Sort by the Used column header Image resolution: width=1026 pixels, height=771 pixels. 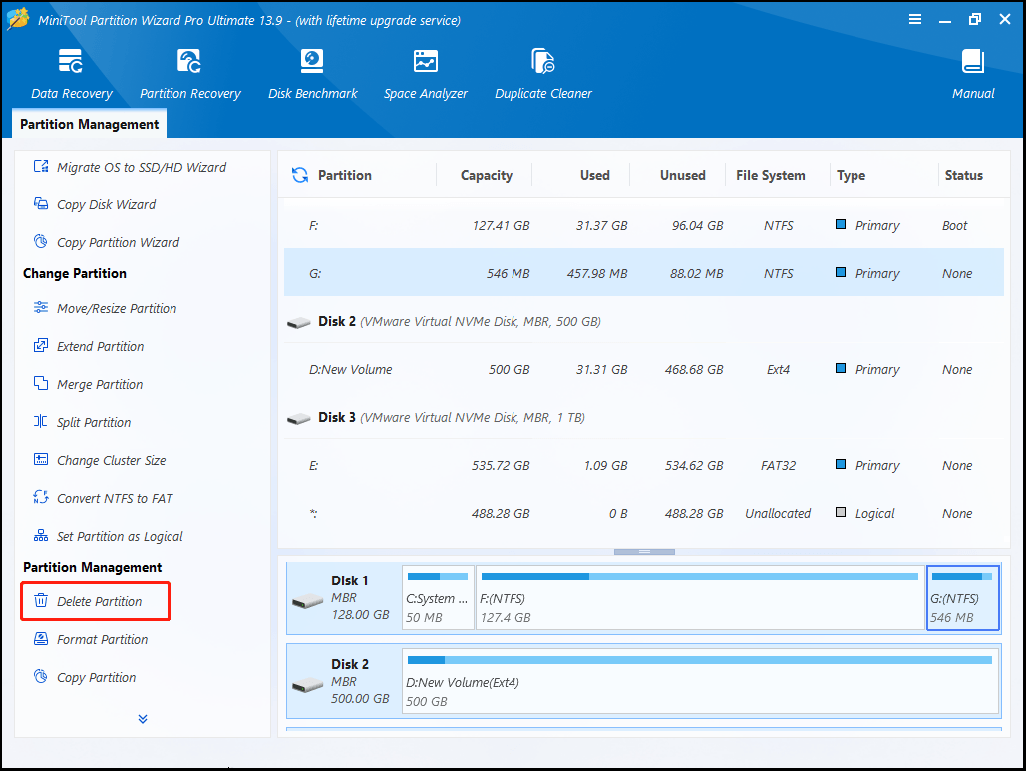[x=595, y=175]
